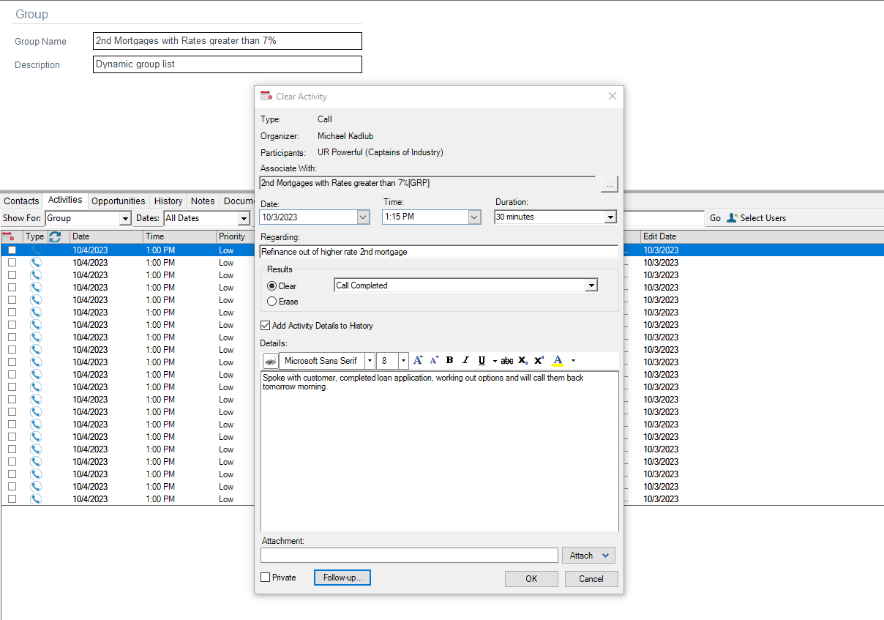Sort by the Date column header

coord(106,236)
